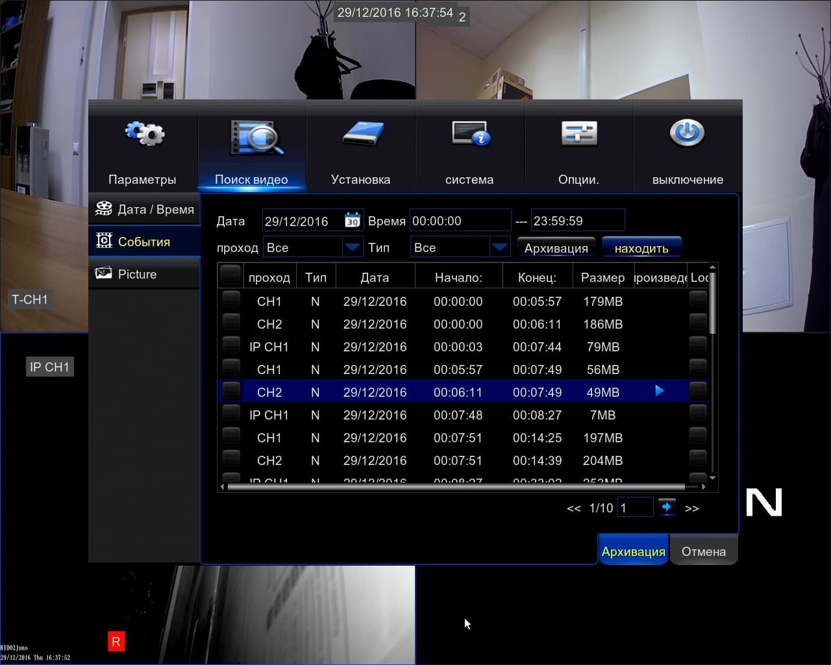Click the R recording indicator
The image size is (831, 665).
(116, 642)
